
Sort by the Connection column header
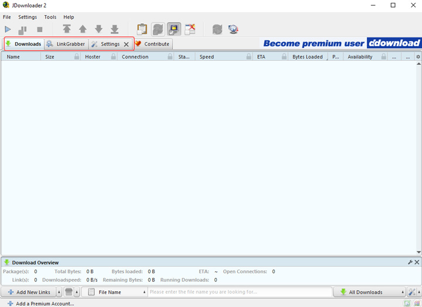[x=135, y=57]
